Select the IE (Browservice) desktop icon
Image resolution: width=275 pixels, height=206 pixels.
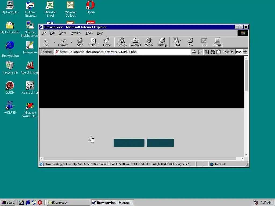pos(10,49)
